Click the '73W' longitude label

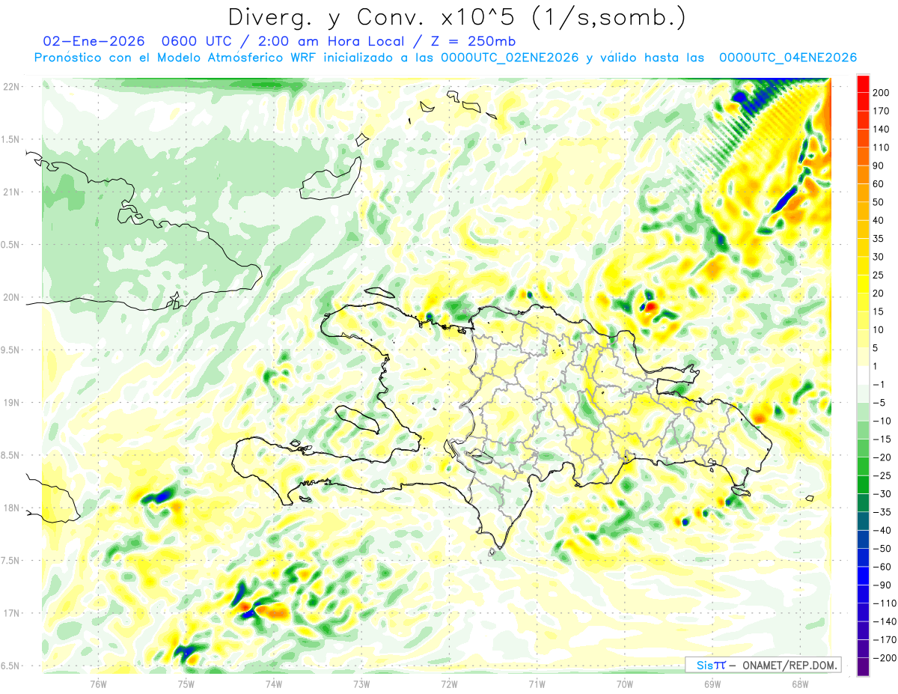tap(361, 684)
